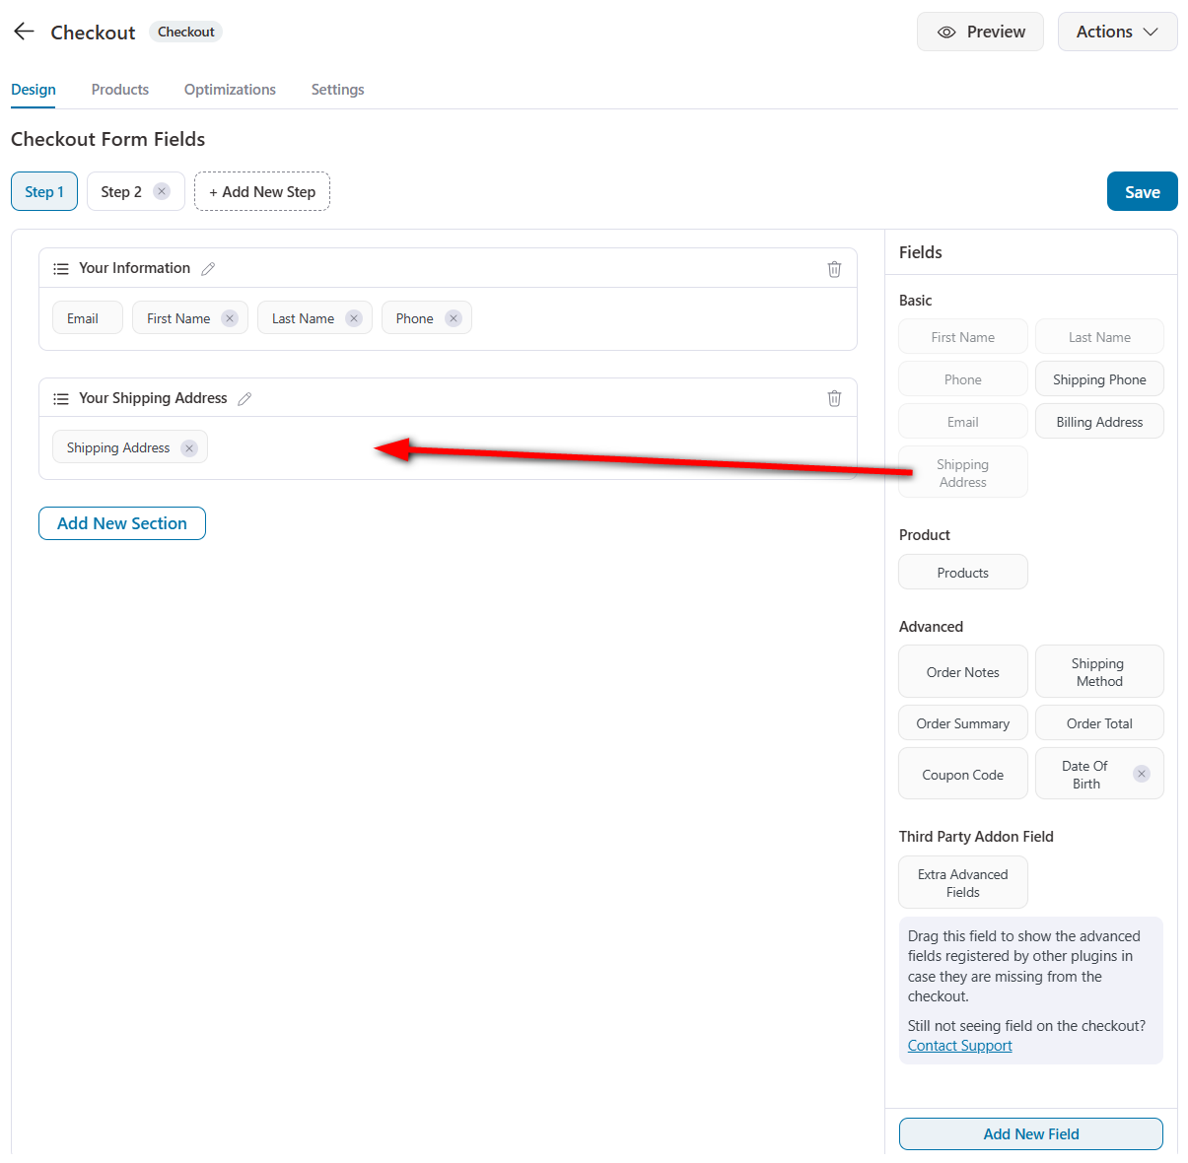Click the greyed Email field in Basic
This screenshot has width=1188, height=1163.
[x=963, y=421]
